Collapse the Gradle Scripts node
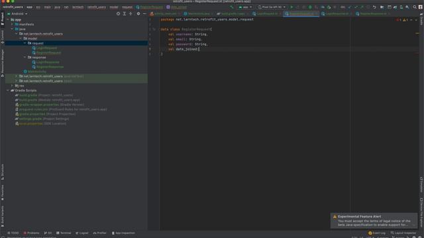 point(8,91)
